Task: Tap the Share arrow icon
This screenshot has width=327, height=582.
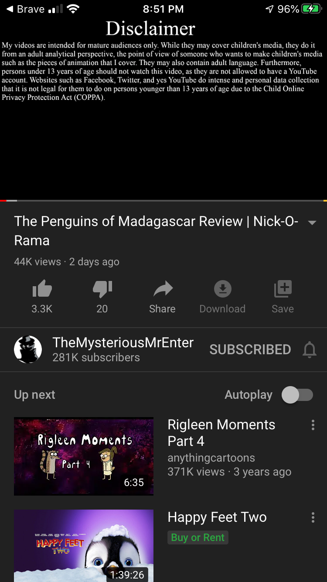Action: click(x=163, y=288)
